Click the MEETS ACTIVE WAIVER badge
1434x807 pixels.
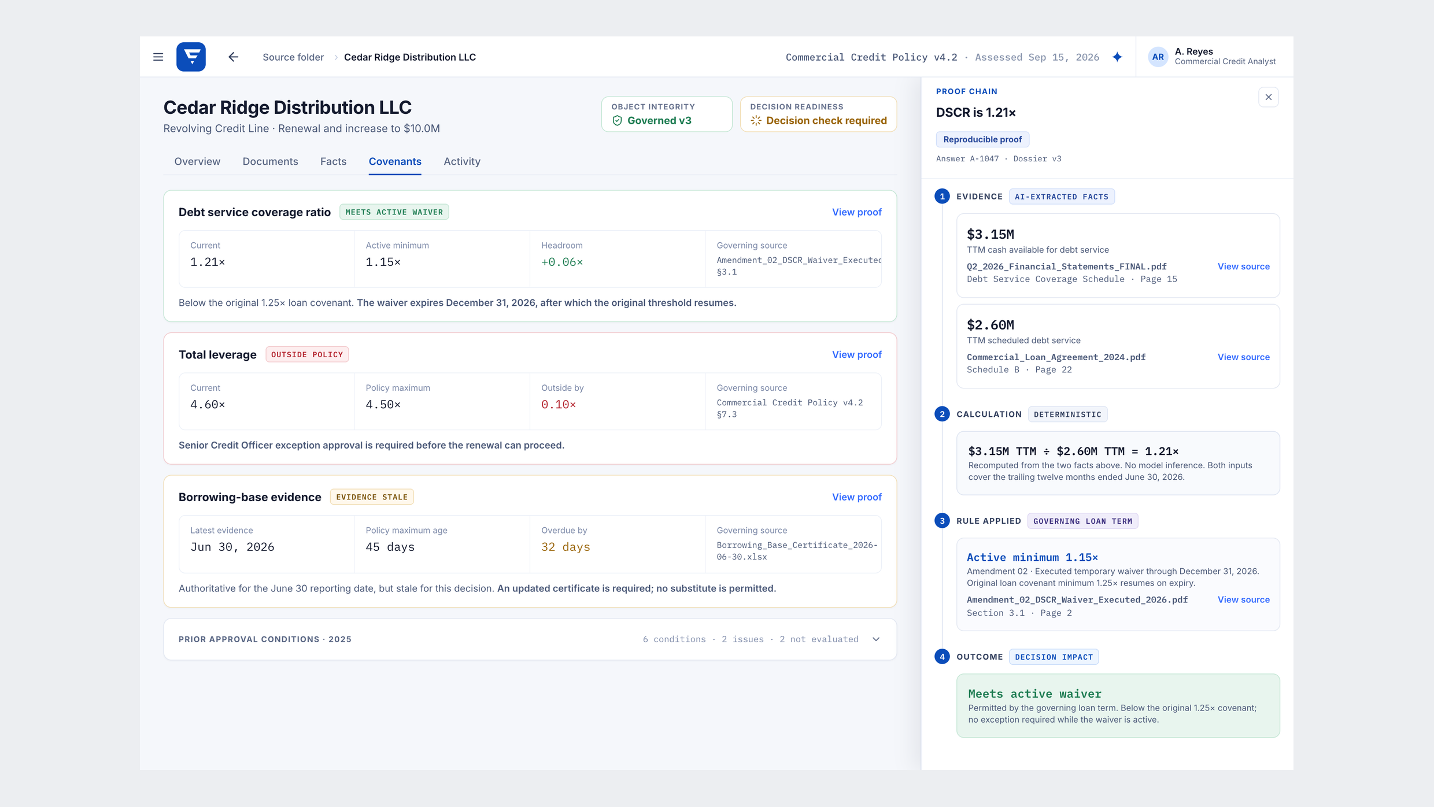tap(394, 212)
